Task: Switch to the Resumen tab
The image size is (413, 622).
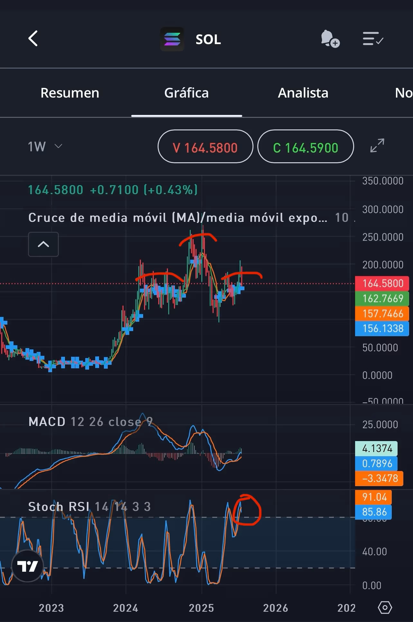Action: (x=70, y=93)
